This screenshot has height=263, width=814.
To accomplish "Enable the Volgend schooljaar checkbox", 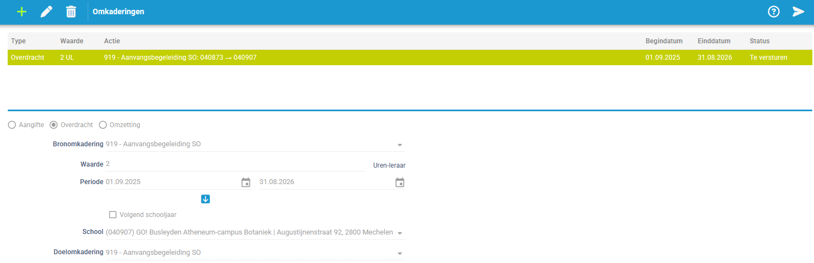I will pos(113,215).
